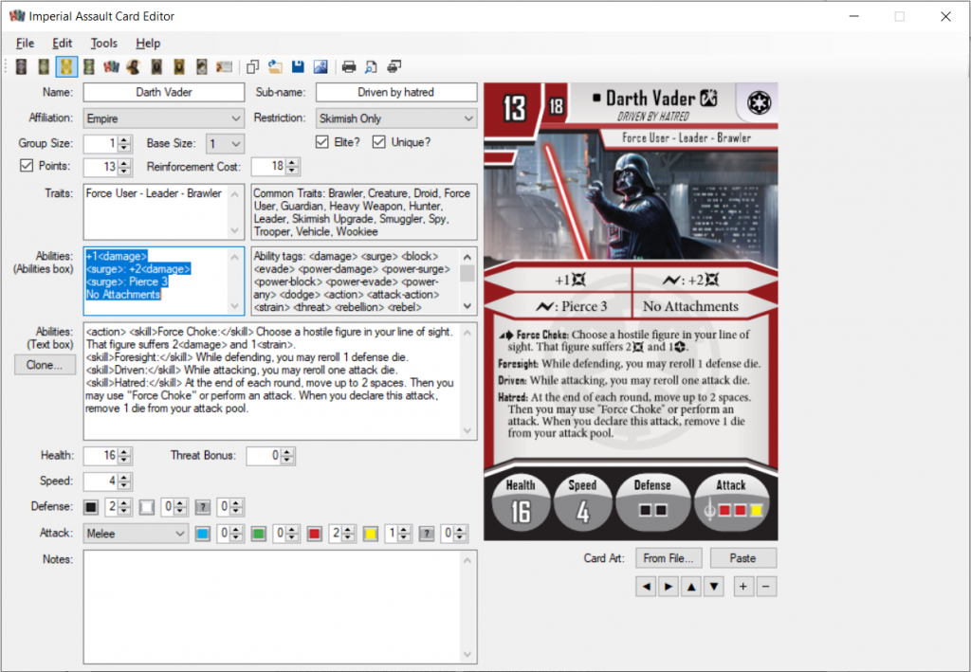Toggle the Elite? checkbox
The image size is (971, 672).
tap(322, 142)
